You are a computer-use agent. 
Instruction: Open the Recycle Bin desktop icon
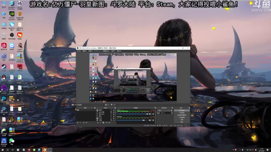click(4, 35)
